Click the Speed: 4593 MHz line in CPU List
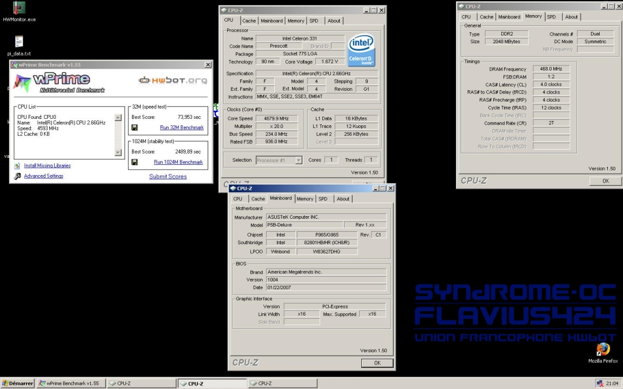This screenshot has width=623, height=389. click(x=38, y=128)
